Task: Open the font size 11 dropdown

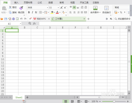Action: point(58,8)
